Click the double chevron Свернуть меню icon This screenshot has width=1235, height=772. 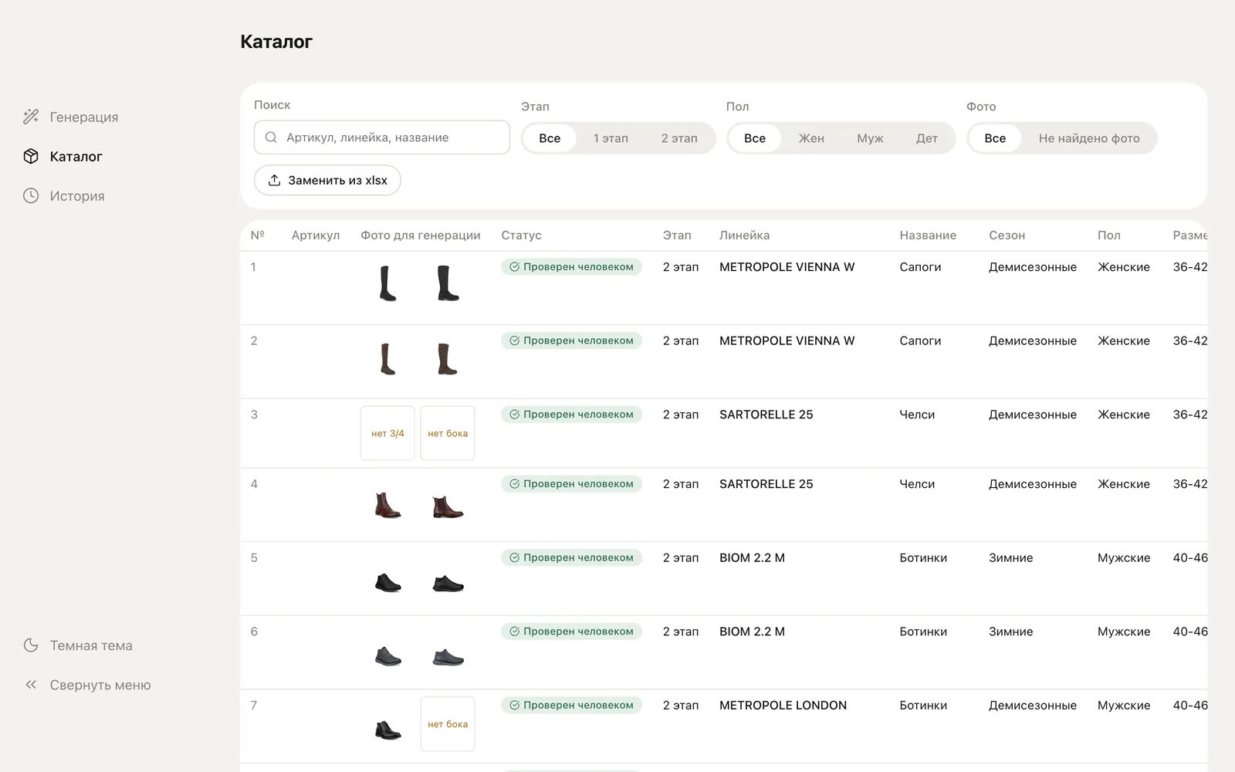[x=31, y=685]
